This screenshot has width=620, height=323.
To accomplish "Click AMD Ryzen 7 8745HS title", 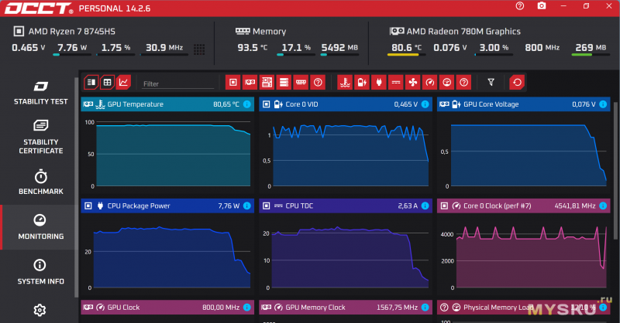I will click(x=71, y=31).
